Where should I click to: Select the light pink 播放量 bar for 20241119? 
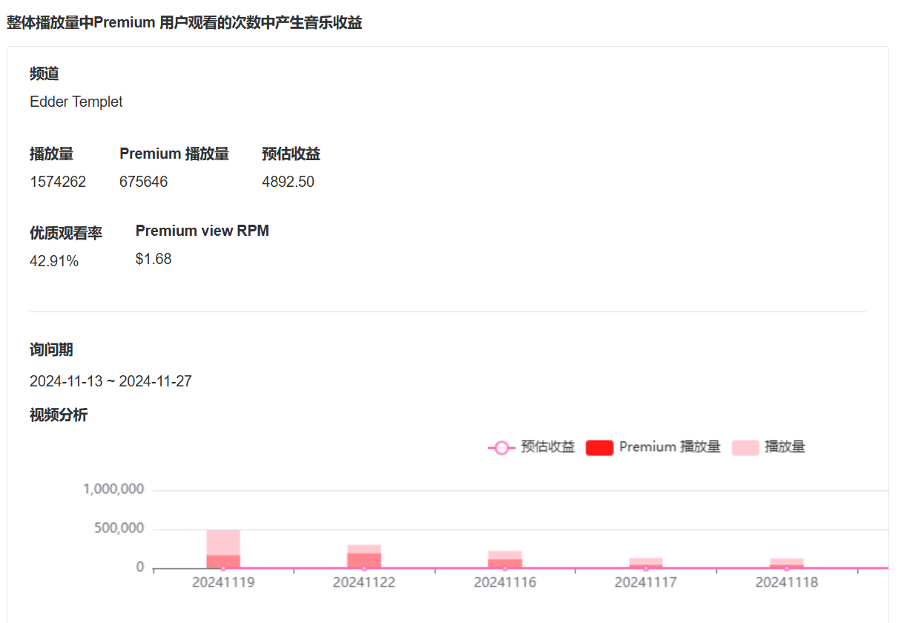pos(223,541)
